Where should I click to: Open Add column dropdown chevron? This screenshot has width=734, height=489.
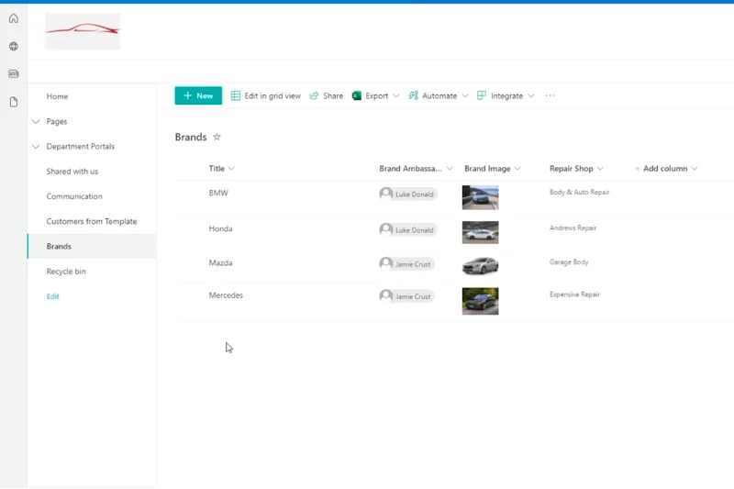[695, 169]
